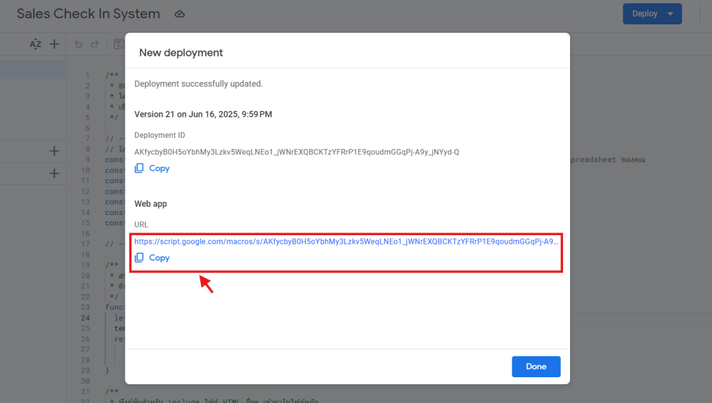Copy the Deployment ID

pyautogui.click(x=152, y=168)
